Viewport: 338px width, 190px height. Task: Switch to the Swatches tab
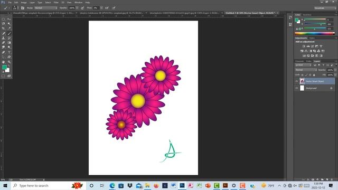(307, 15)
